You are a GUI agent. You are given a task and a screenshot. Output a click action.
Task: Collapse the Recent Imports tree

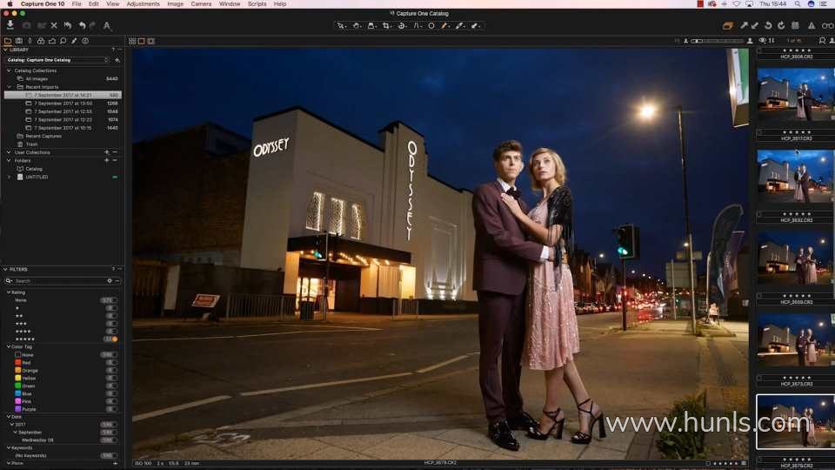click(x=9, y=87)
